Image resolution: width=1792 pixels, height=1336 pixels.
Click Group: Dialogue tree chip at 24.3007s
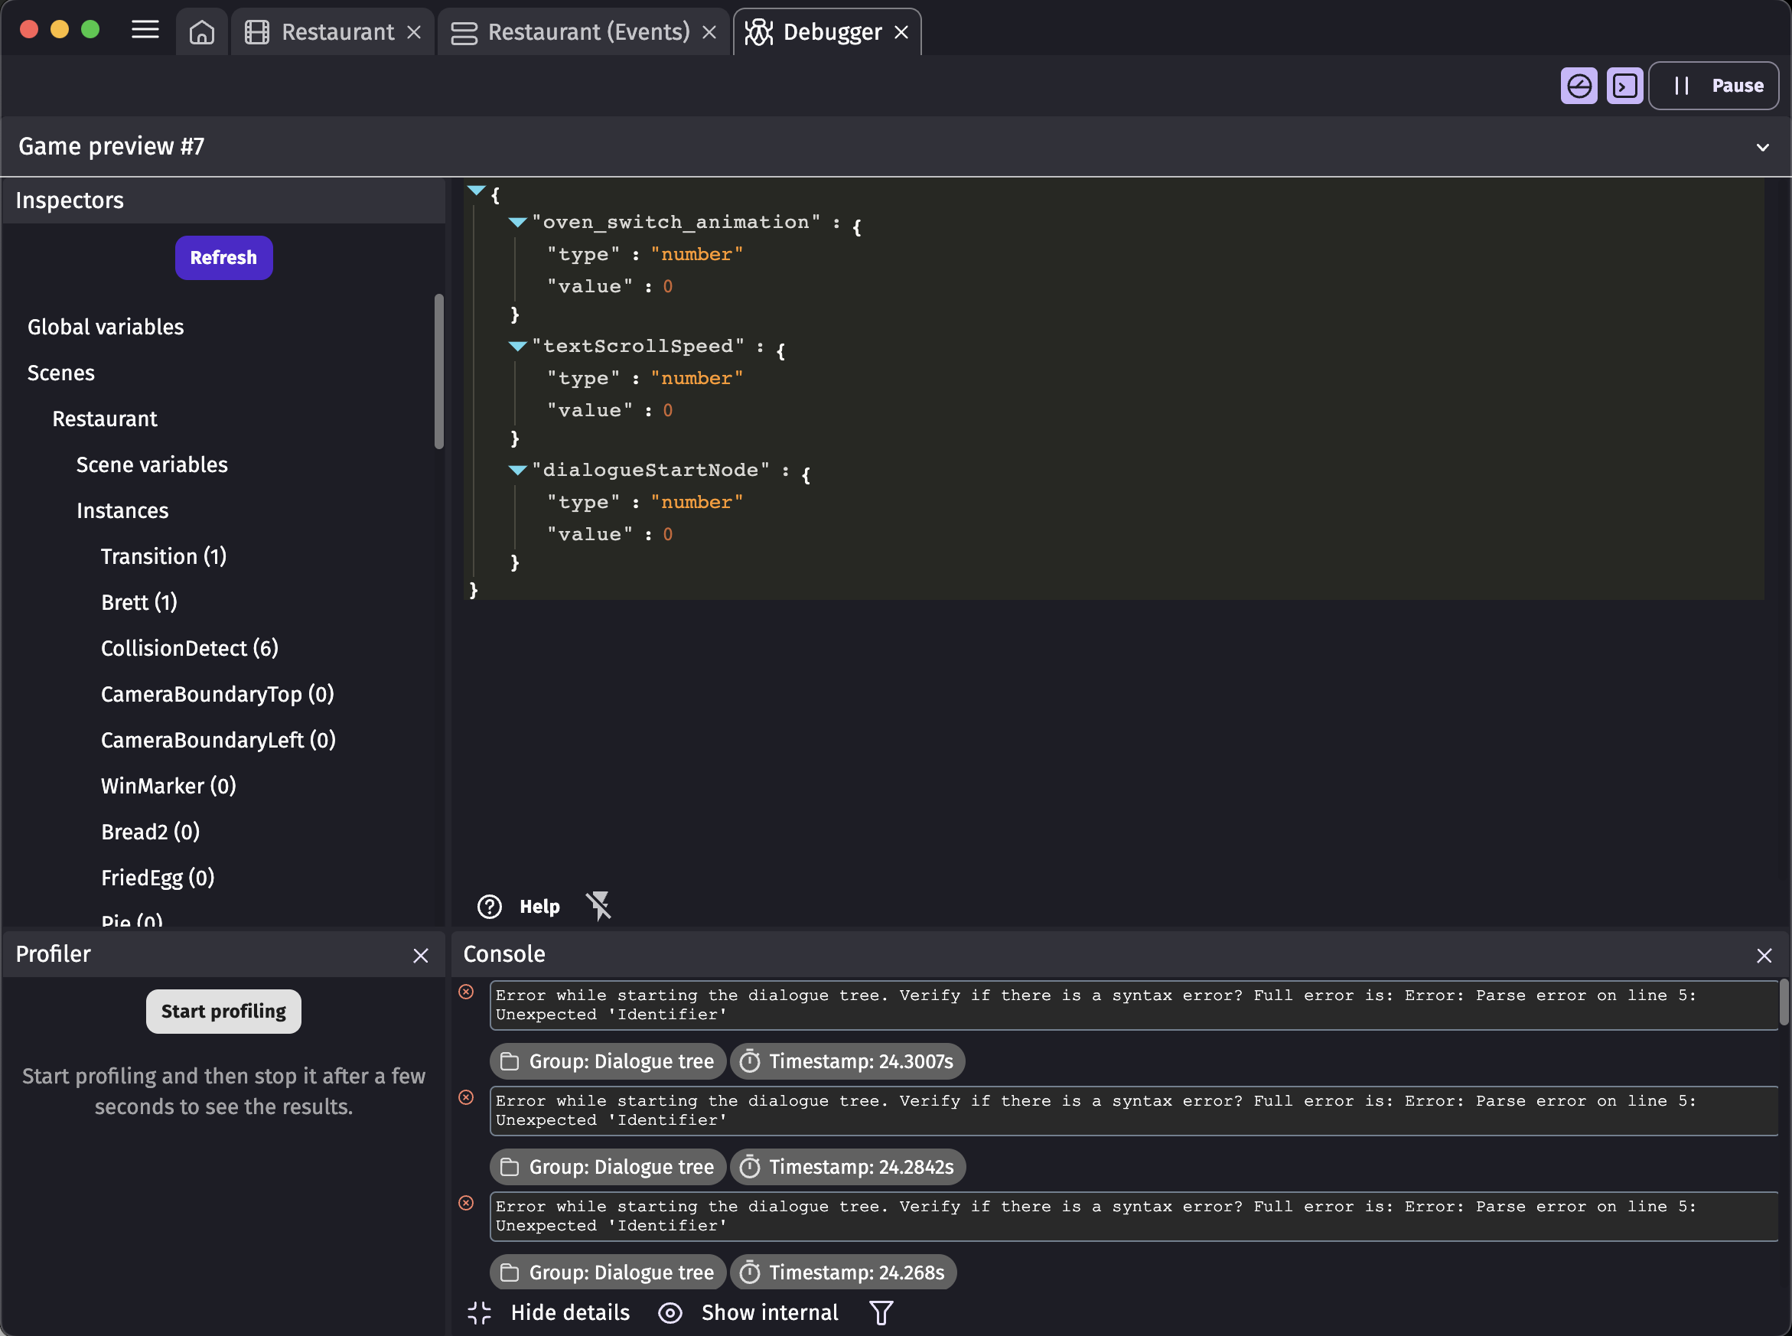pos(608,1062)
